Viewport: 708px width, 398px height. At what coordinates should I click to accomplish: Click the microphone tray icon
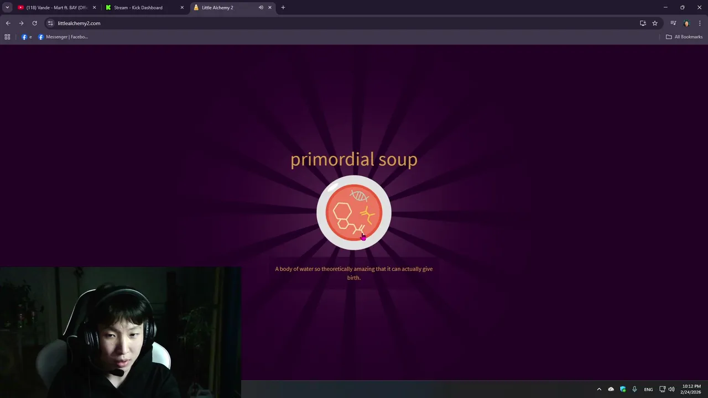[634, 389]
